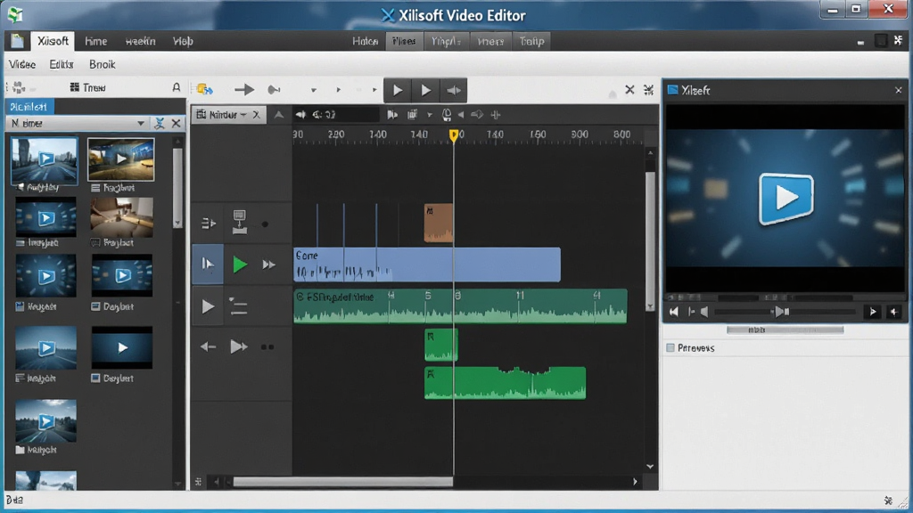
Task: Open the Video menu
Action: pyautogui.click(x=22, y=64)
